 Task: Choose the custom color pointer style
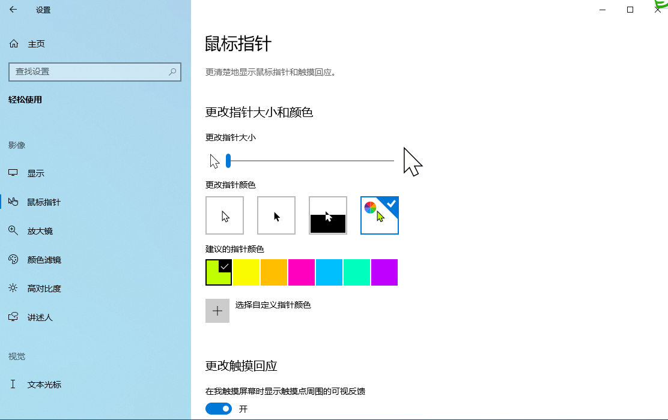(x=379, y=215)
